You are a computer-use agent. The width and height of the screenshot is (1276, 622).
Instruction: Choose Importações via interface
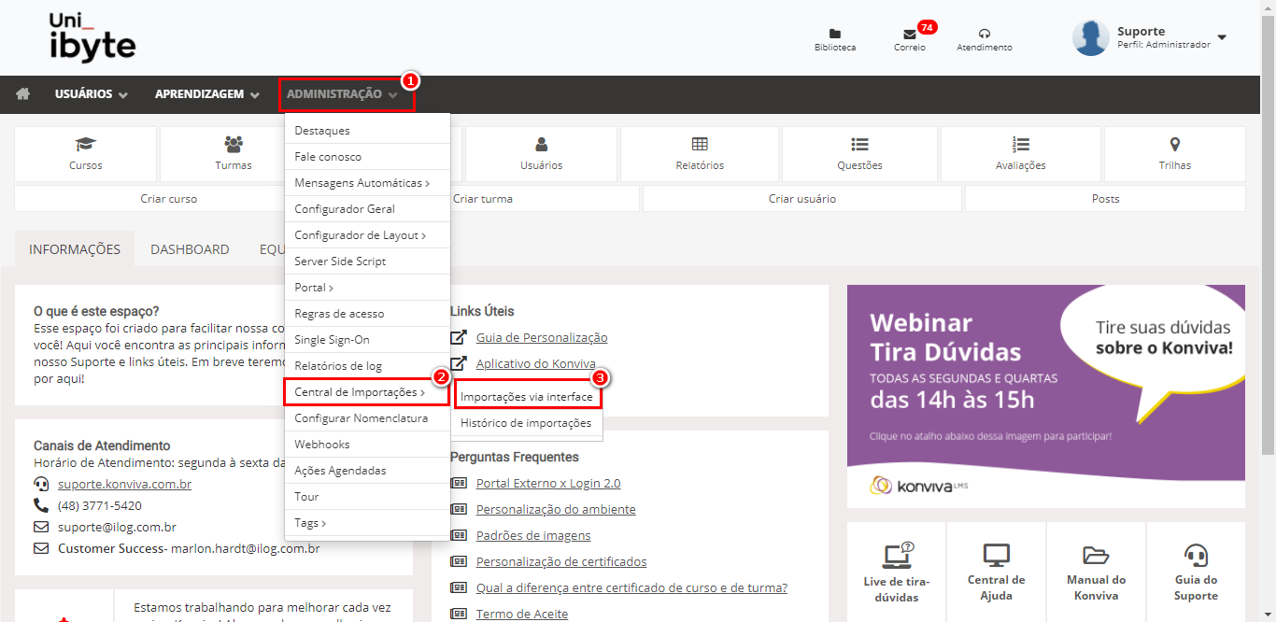tap(527, 397)
